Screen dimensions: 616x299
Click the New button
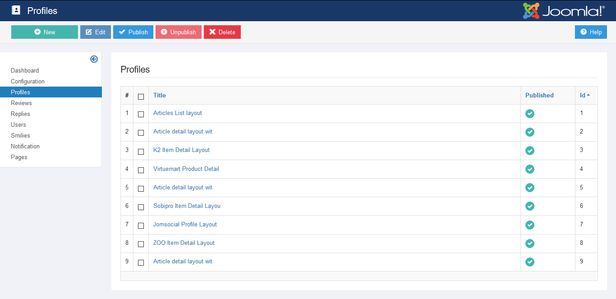coord(45,32)
